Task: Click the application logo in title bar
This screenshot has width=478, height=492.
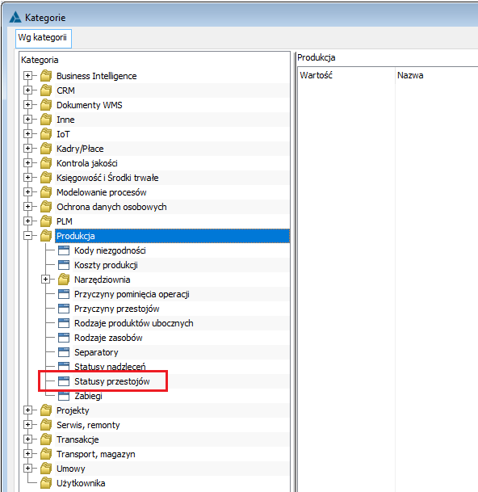Action: 15,17
